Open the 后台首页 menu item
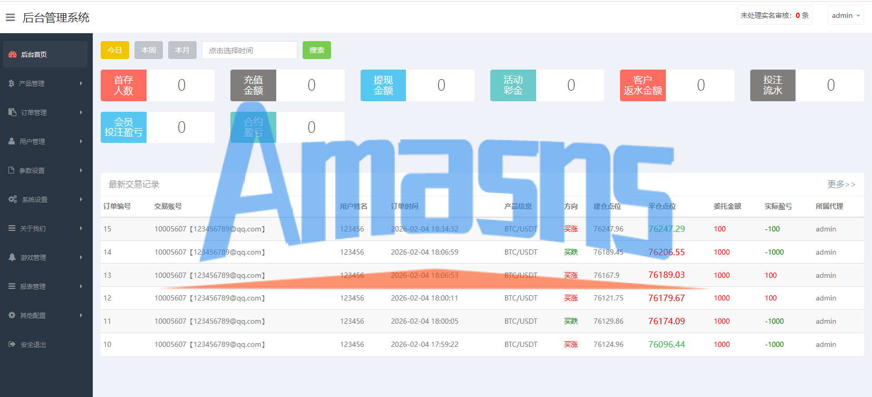The image size is (872, 397). [x=45, y=54]
